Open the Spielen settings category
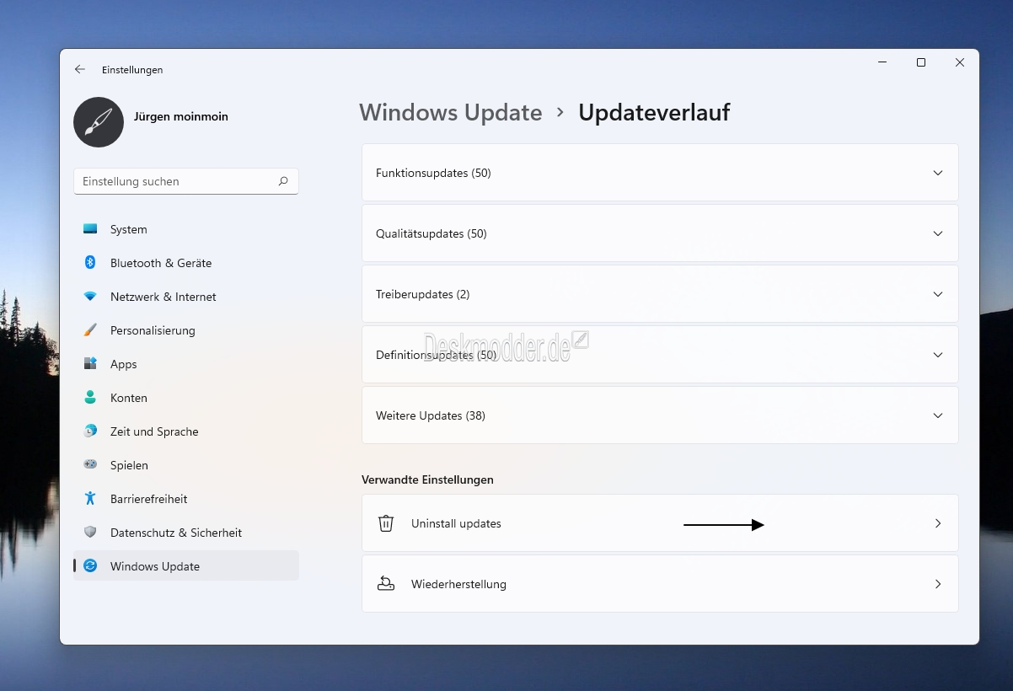 tap(186, 465)
